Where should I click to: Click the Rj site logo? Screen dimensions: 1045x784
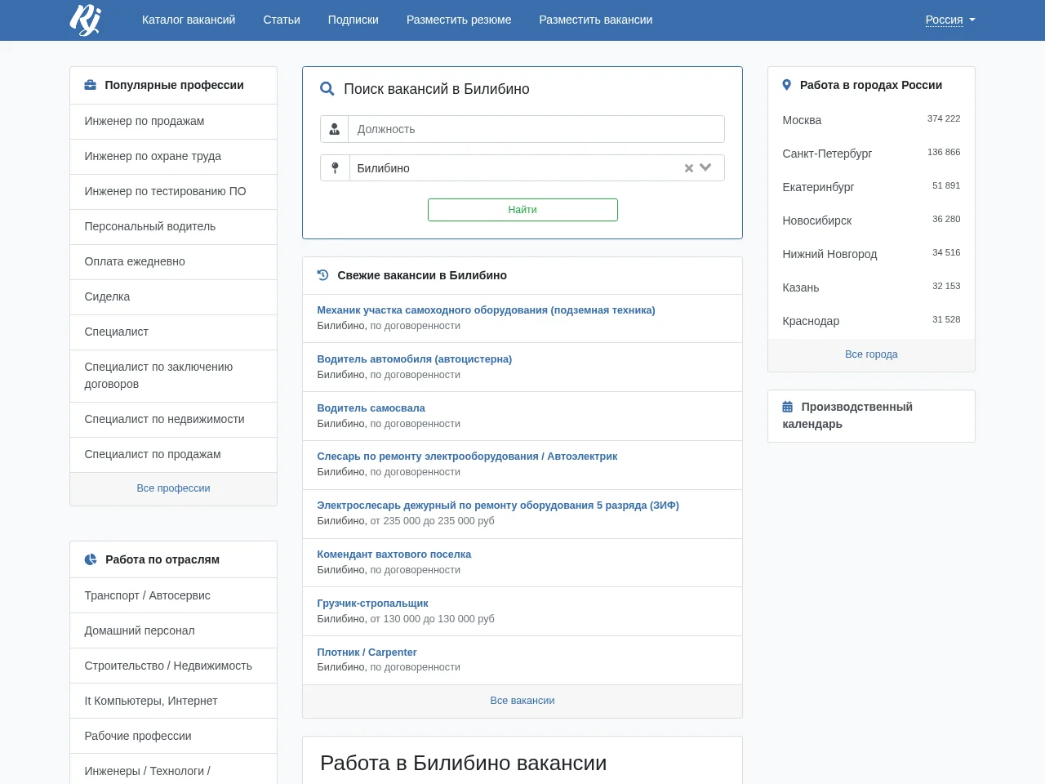pyautogui.click(x=85, y=20)
